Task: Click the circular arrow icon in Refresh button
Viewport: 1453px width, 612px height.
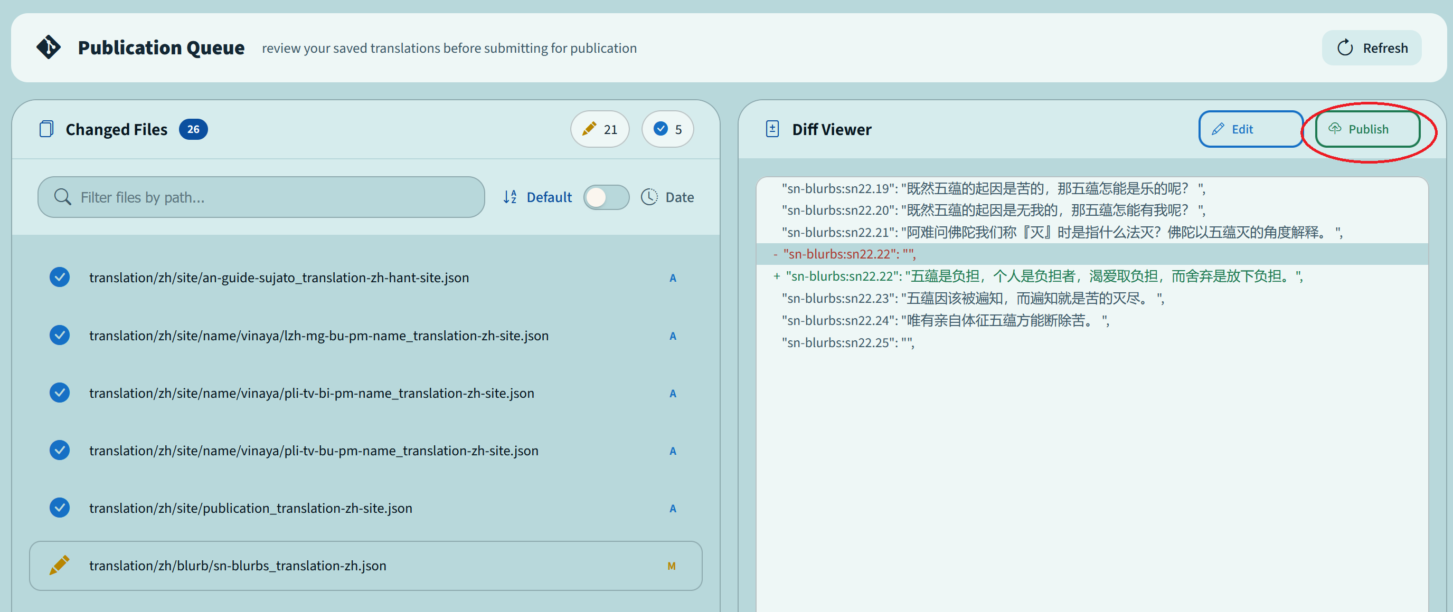Action: (1345, 48)
